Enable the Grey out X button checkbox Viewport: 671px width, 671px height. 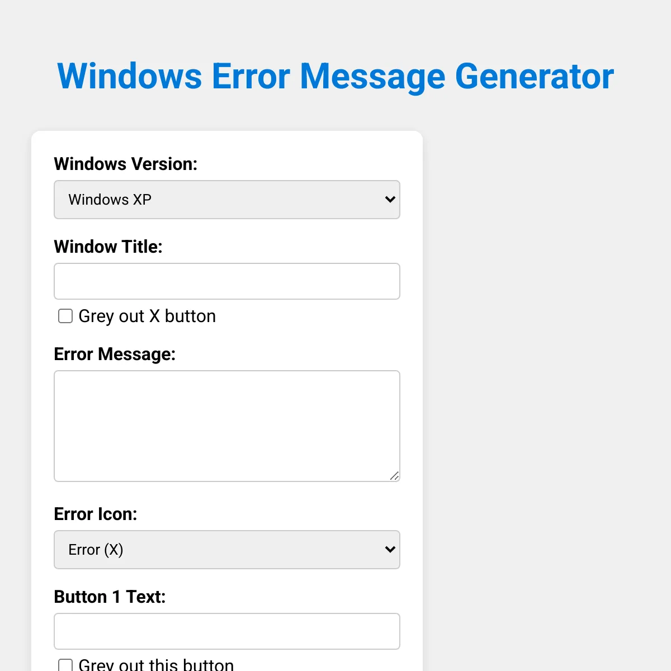point(65,316)
